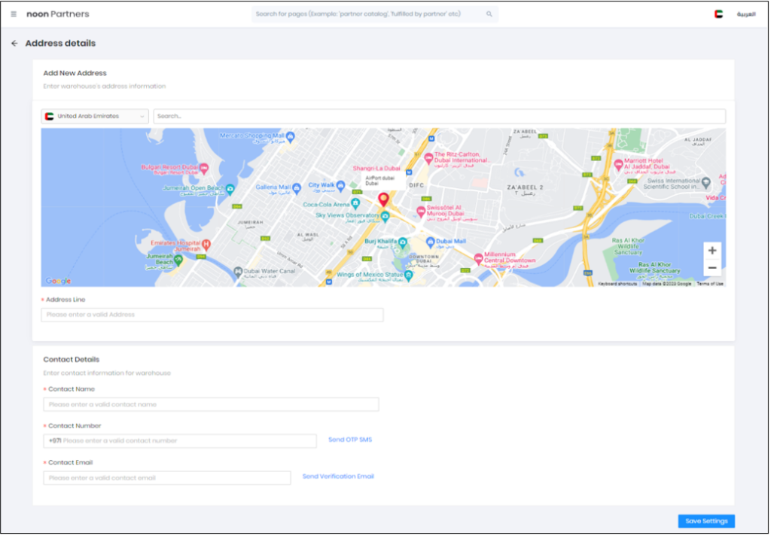Click the Burj Khalifa marker
Viewport: 771px width, 536px height.
click(x=403, y=242)
